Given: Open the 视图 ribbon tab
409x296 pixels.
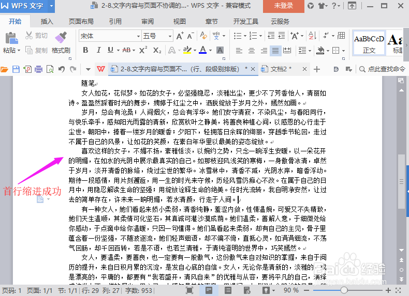Looking at the screenshot, I should pyautogui.click(x=180, y=21).
